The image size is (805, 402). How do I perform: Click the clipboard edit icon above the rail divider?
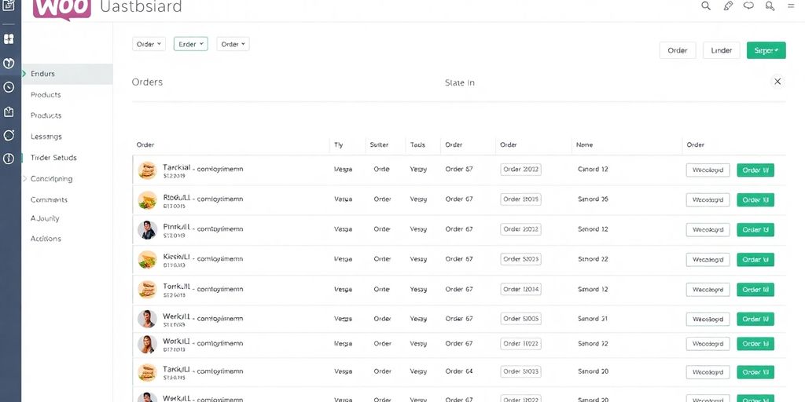pyautogui.click(x=8, y=6)
